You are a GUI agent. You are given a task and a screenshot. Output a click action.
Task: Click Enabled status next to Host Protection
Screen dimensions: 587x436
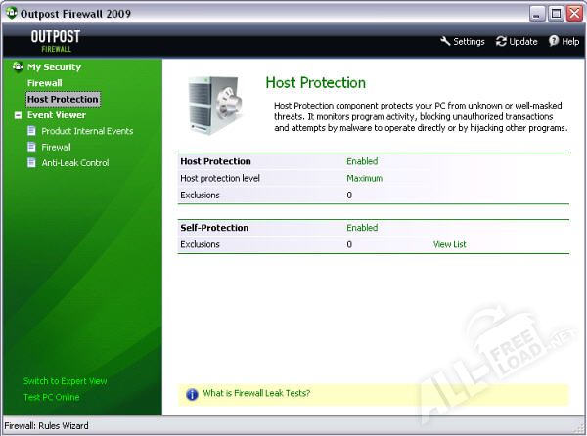point(362,161)
